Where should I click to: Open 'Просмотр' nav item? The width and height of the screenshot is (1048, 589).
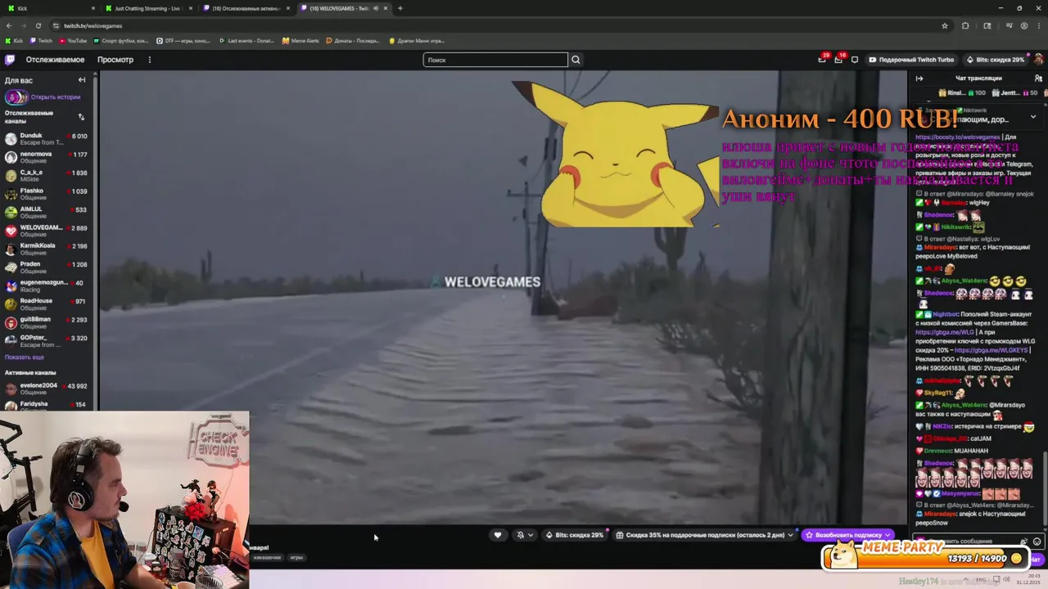(115, 60)
